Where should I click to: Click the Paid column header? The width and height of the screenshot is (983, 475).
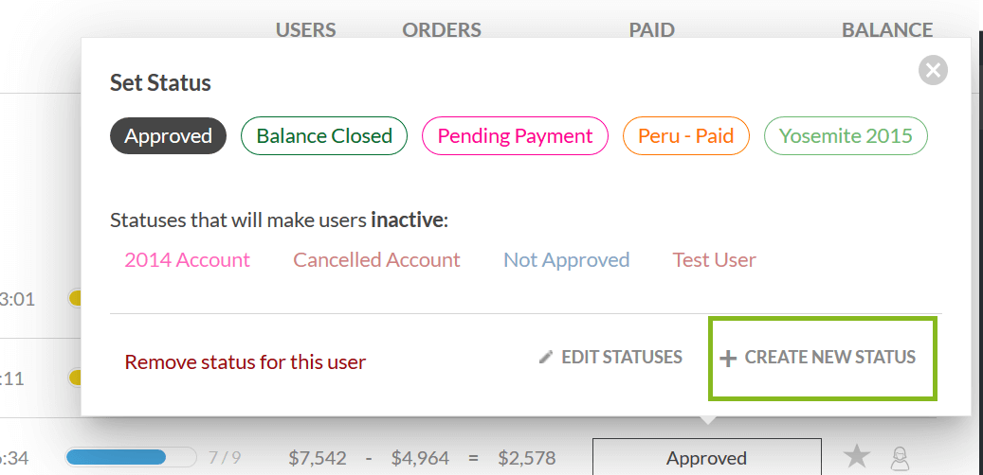[651, 30]
